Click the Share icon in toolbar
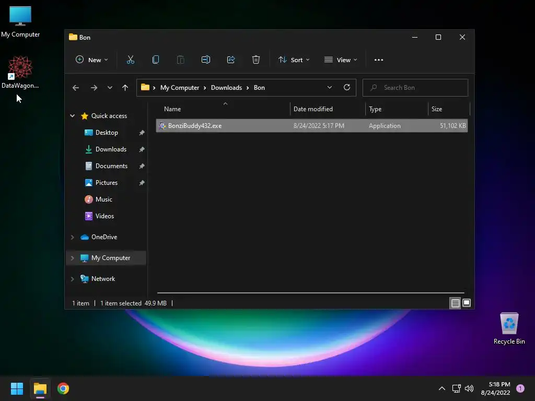 click(231, 60)
